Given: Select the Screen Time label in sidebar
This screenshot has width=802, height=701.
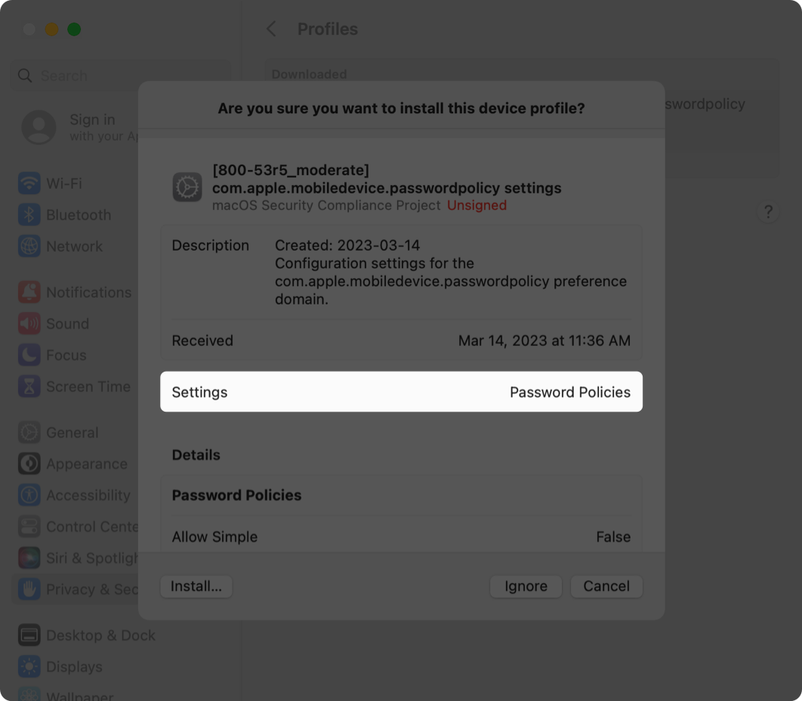Looking at the screenshot, I should pyautogui.click(x=88, y=386).
